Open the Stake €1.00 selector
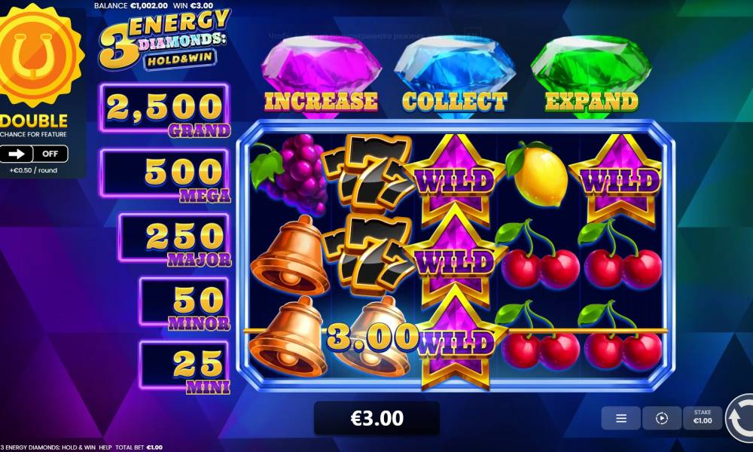 (x=703, y=418)
